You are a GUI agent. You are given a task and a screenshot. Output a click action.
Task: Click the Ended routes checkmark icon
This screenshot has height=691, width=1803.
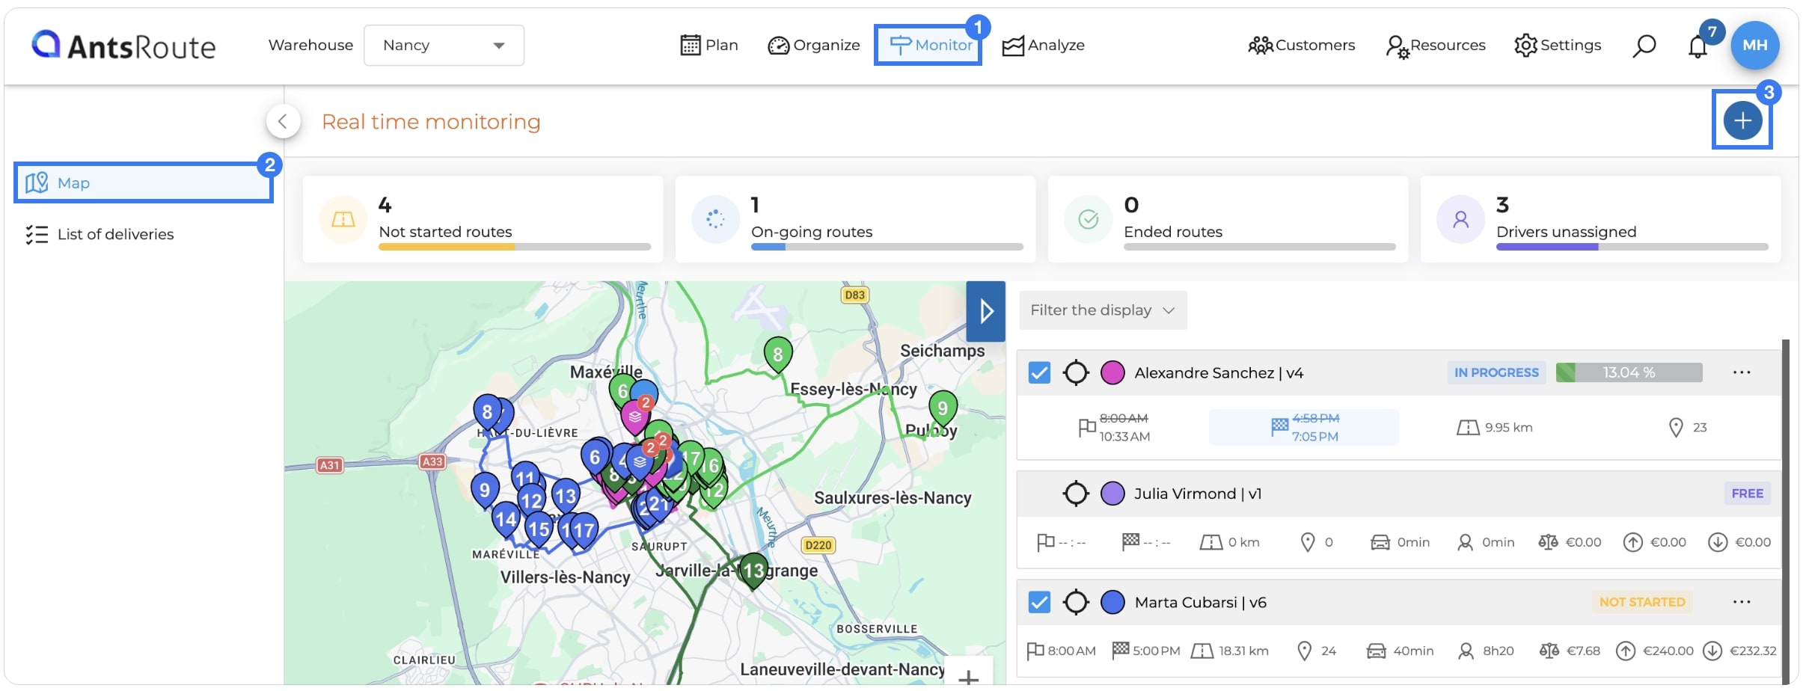pos(1088,219)
